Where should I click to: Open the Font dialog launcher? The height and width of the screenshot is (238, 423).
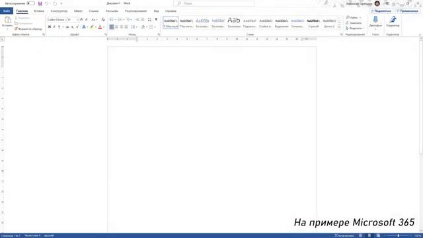pos(106,34)
